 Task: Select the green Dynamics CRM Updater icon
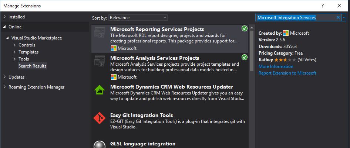pyautogui.click(x=99, y=90)
